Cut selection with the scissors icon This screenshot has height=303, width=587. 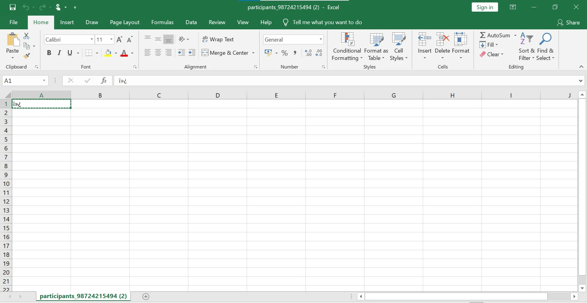pyautogui.click(x=26, y=36)
